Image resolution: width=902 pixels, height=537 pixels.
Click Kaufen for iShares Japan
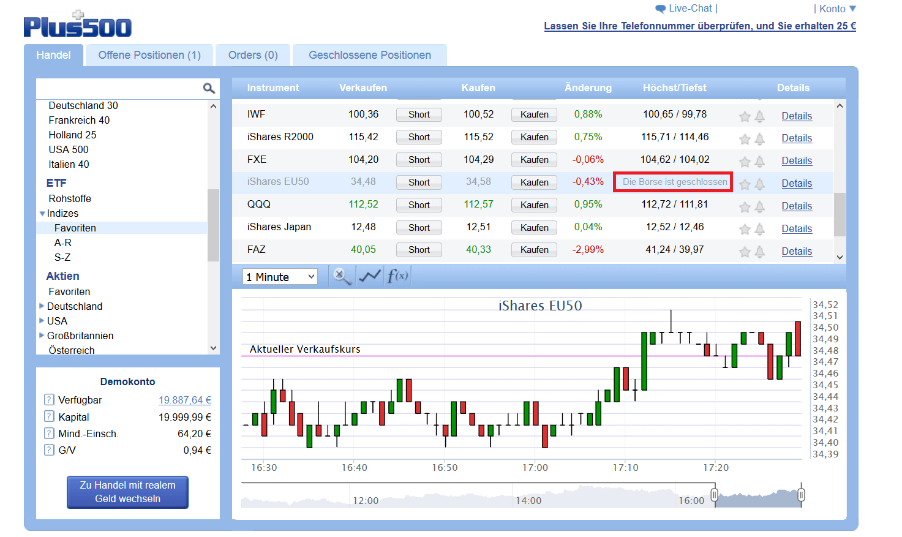[534, 228]
